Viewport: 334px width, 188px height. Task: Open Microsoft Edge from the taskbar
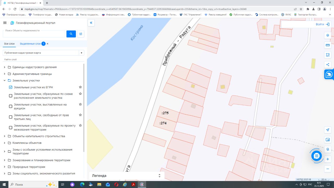click(82, 185)
